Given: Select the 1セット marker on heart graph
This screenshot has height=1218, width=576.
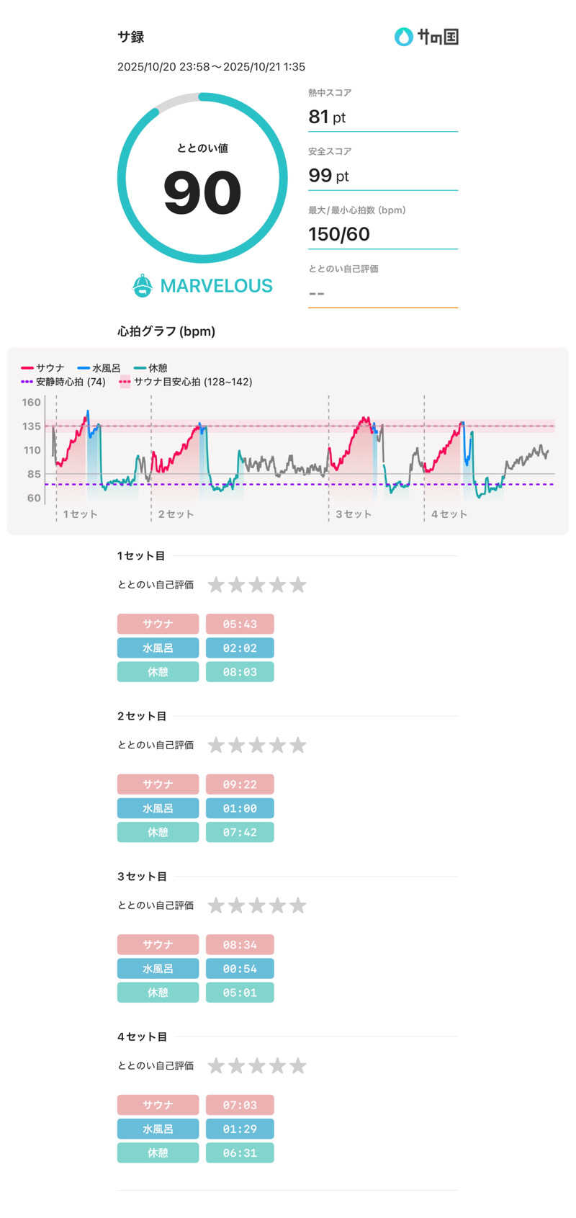Looking at the screenshot, I should point(80,514).
